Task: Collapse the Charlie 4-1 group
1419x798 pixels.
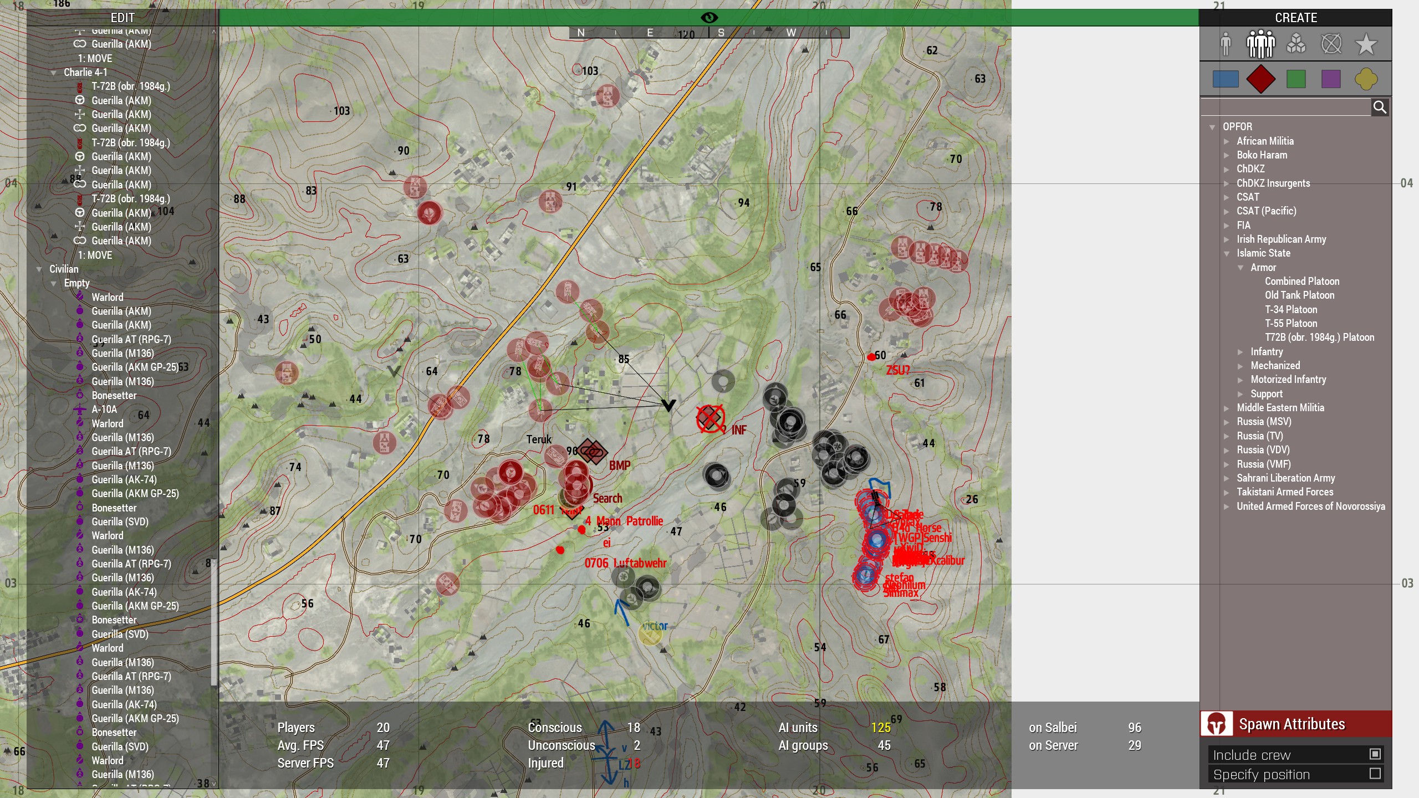Action: point(54,73)
